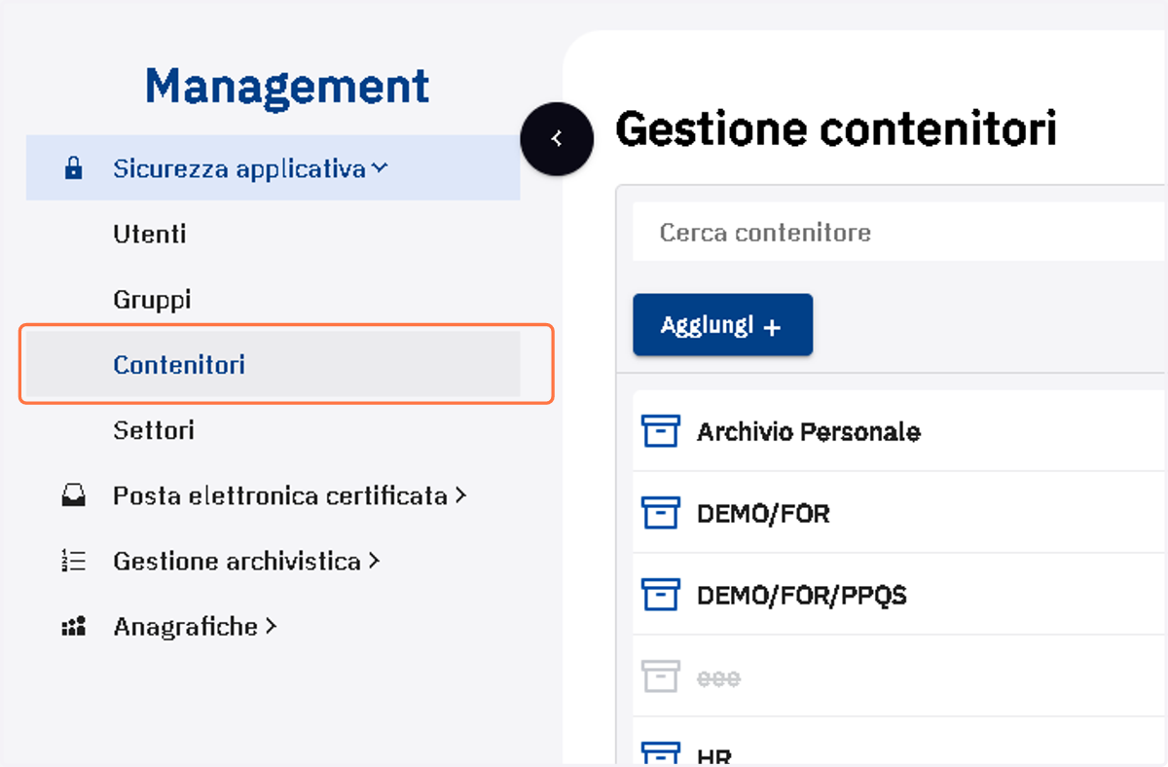Select the Sicurezza applicativa section label
Image resolution: width=1168 pixels, height=767 pixels.
point(239,168)
